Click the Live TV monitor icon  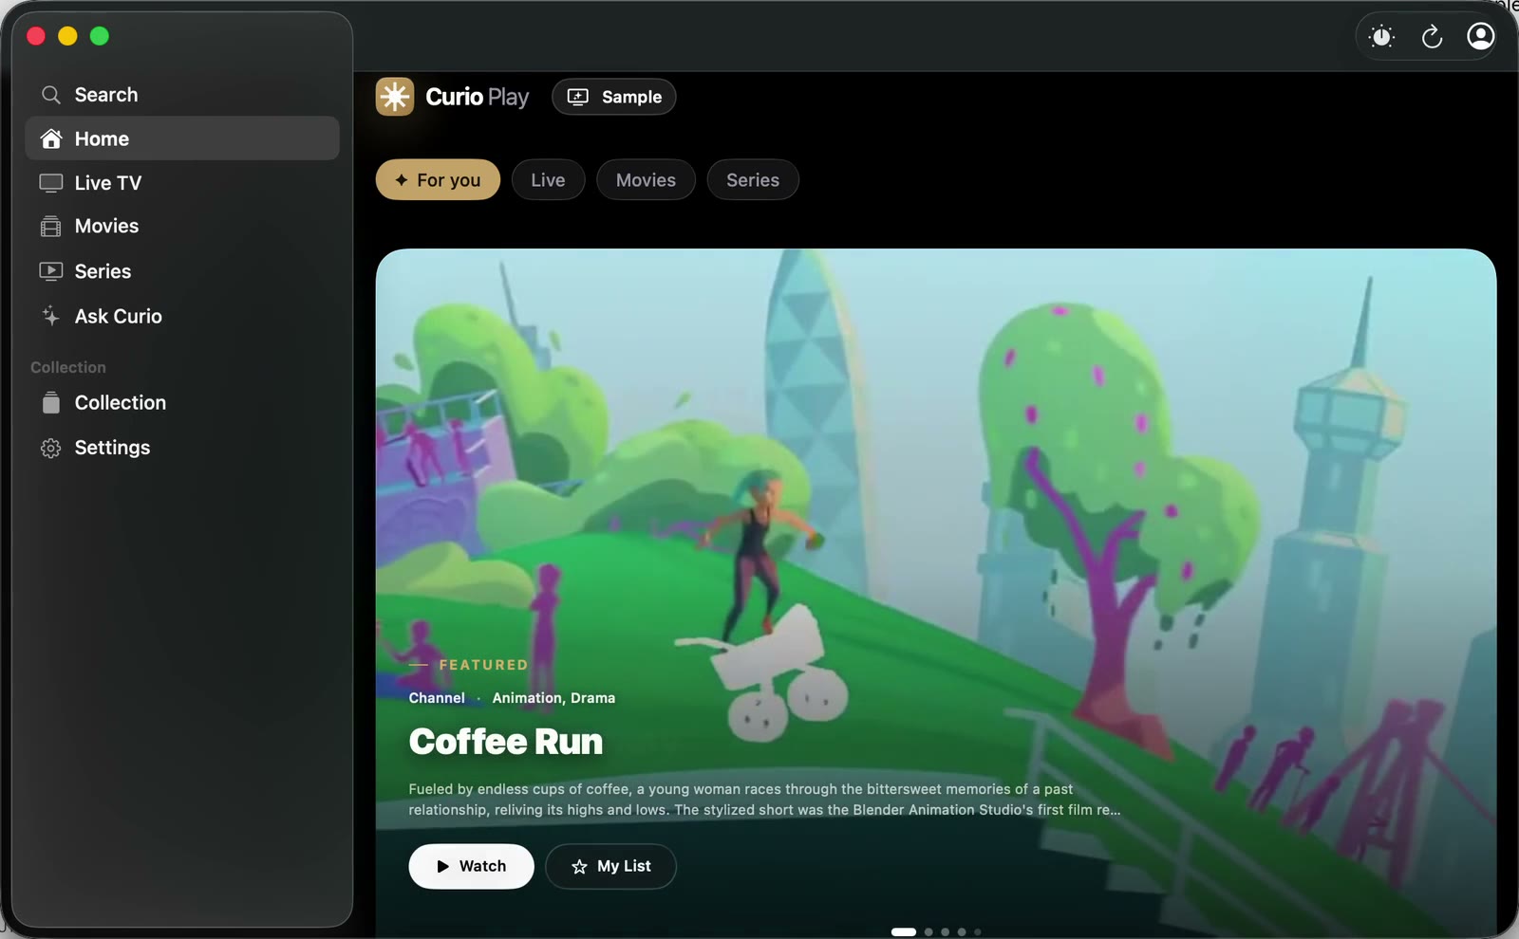tap(51, 183)
